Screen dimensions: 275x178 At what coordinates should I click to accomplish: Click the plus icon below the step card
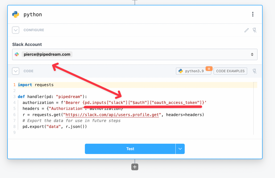click(x=135, y=167)
